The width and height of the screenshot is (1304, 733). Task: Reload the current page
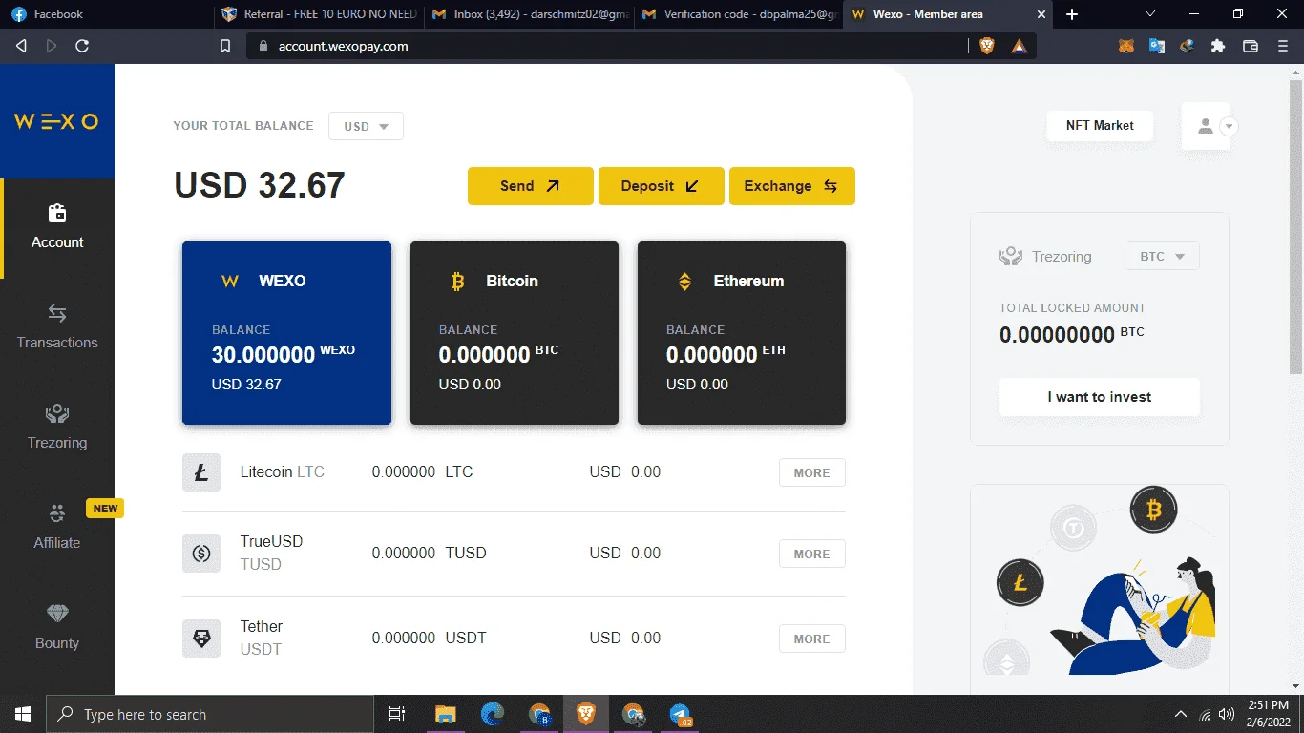point(82,46)
